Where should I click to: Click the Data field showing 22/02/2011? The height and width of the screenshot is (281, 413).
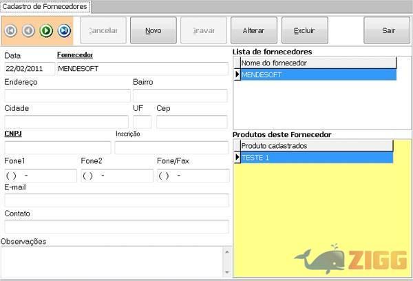[29, 69]
